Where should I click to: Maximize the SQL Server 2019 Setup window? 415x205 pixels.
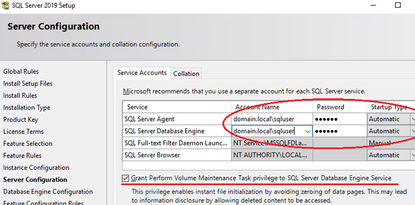(x=398, y=5)
